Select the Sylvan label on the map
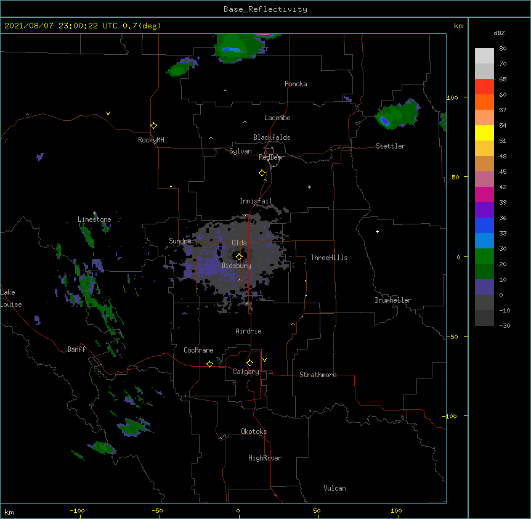Image resolution: width=531 pixels, height=519 pixels. pos(240,151)
